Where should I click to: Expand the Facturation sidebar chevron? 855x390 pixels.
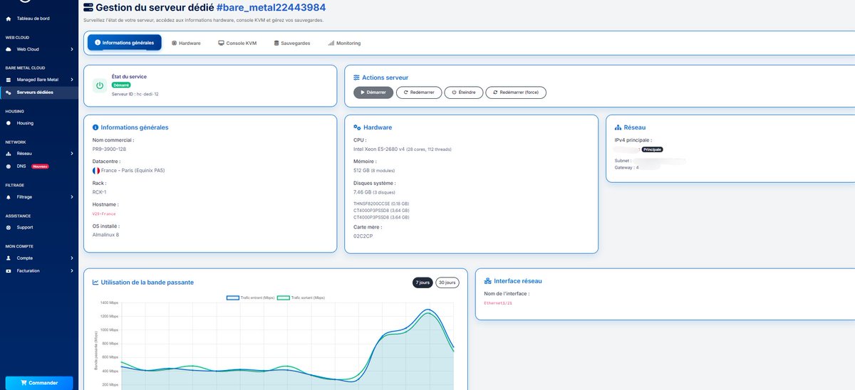tap(72, 271)
